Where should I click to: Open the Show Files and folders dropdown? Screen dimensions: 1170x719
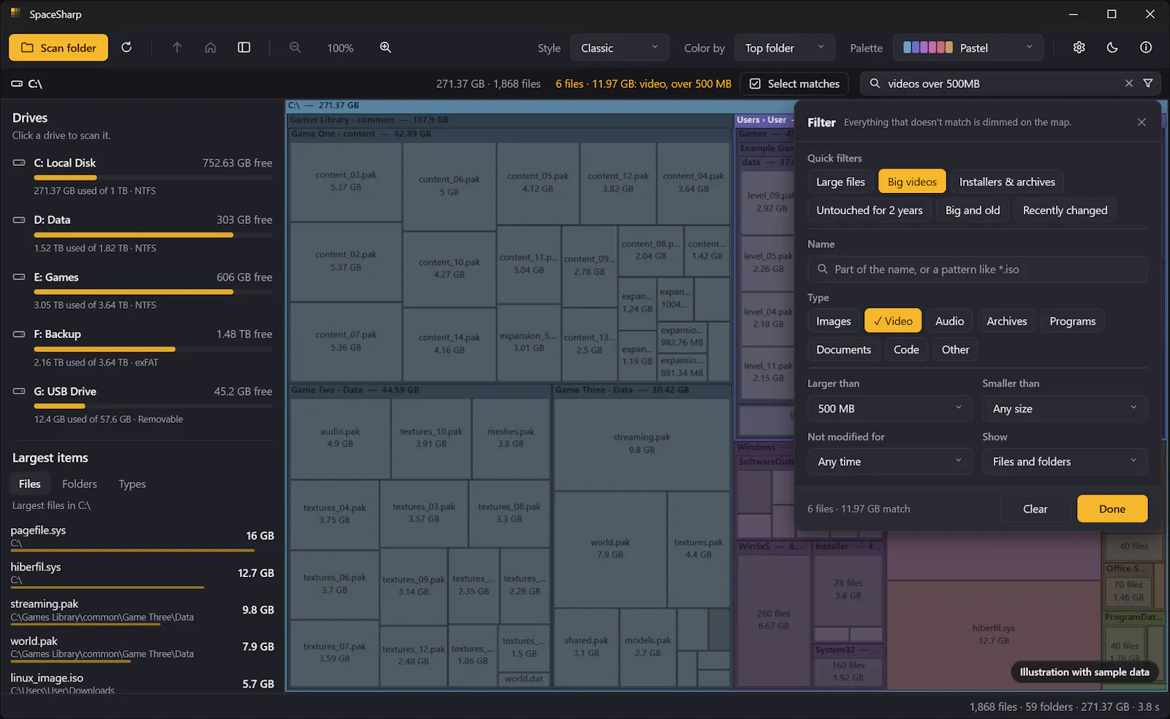tap(1065, 462)
